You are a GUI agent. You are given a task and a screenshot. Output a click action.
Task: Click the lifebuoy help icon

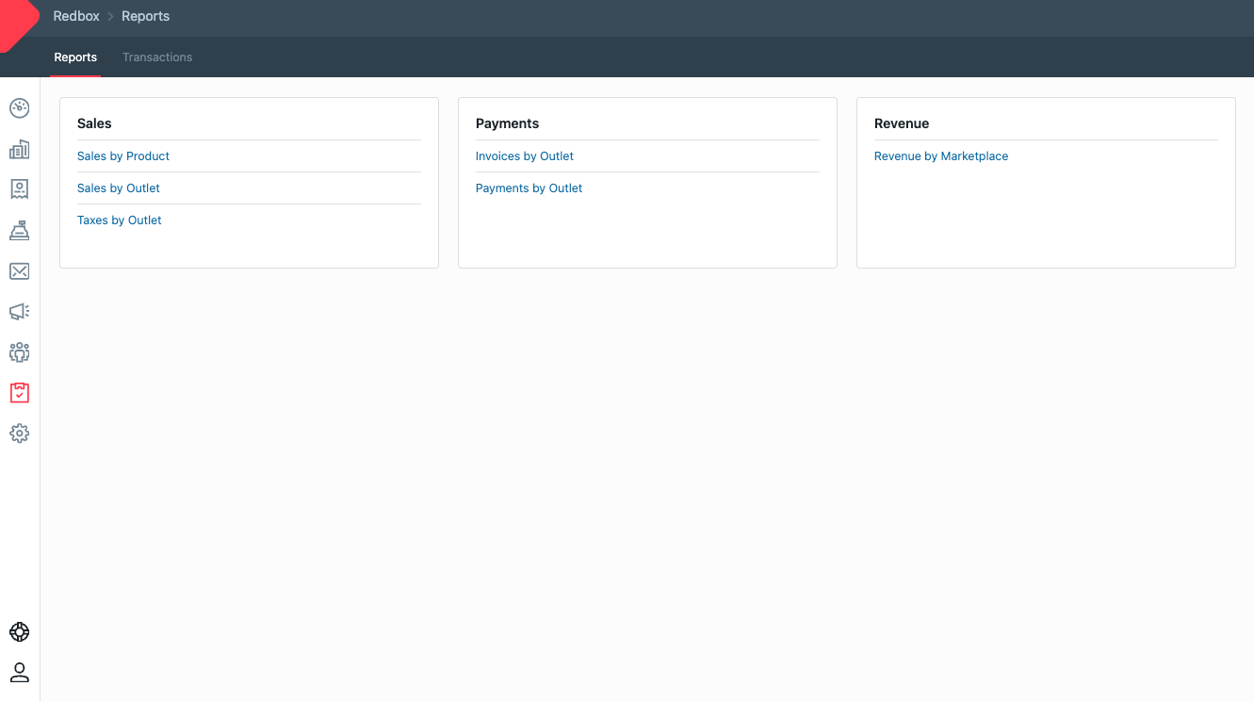coord(19,632)
